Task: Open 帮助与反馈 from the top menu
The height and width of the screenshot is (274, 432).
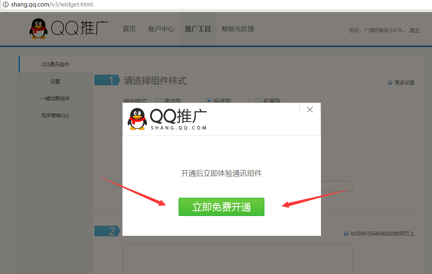Action: (x=238, y=29)
